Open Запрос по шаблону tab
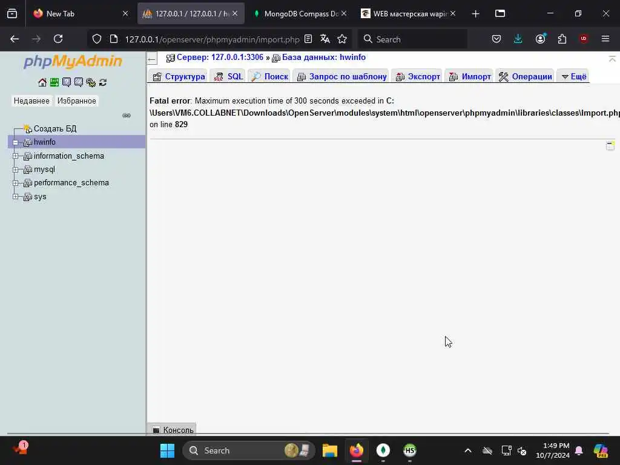This screenshot has width=620, height=465. pyautogui.click(x=341, y=76)
